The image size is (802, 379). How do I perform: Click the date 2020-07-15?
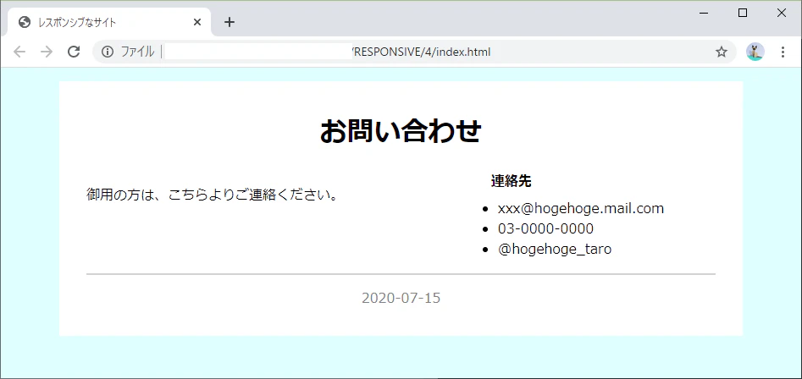[401, 298]
